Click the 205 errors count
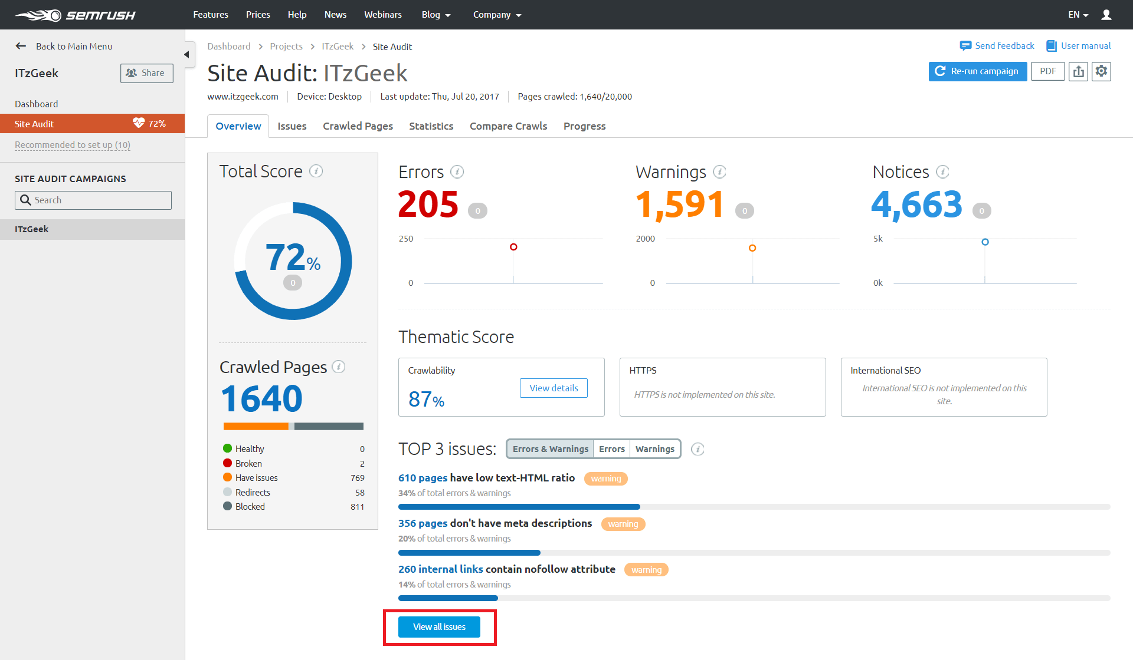Image resolution: width=1133 pixels, height=660 pixels. pos(428,204)
